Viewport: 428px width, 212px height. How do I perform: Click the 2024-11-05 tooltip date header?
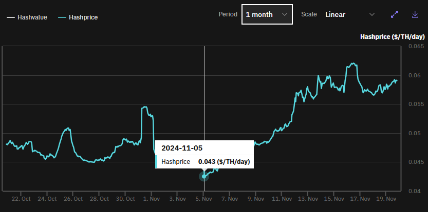tap(182, 148)
